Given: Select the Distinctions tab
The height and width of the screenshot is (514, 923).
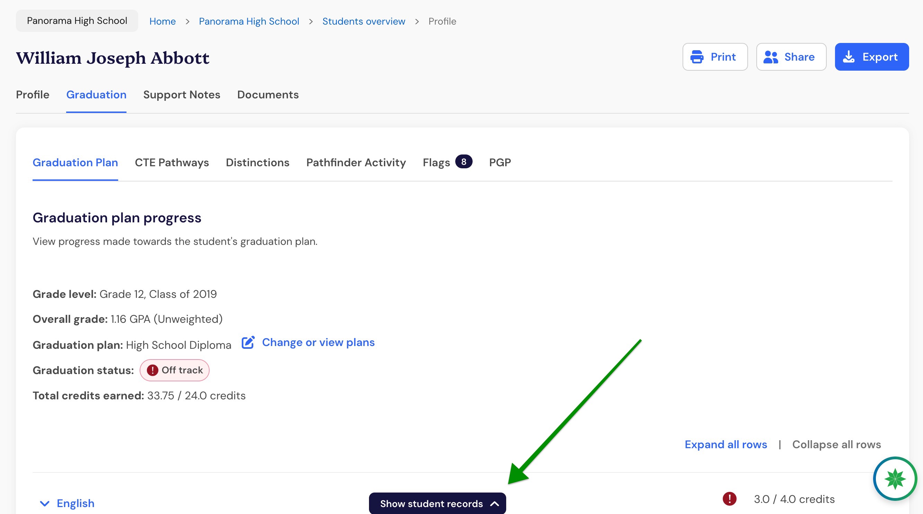Looking at the screenshot, I should point(258,162).
